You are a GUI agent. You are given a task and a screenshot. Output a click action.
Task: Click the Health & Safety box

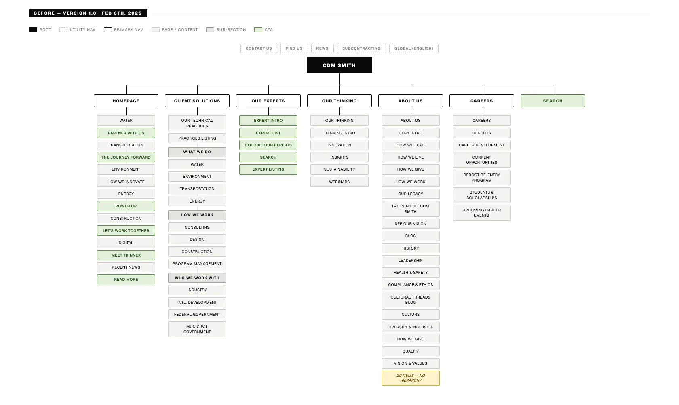coord(411,273)
